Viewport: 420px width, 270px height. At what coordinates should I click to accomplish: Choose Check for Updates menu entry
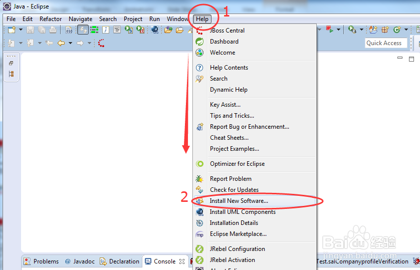255,190
